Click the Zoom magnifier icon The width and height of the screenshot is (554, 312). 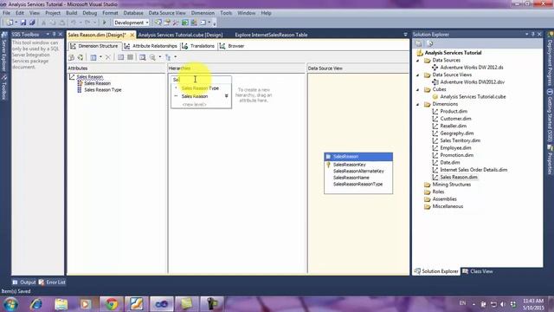coord(152,57)
